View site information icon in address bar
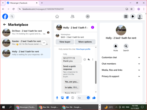 [20, 9]
